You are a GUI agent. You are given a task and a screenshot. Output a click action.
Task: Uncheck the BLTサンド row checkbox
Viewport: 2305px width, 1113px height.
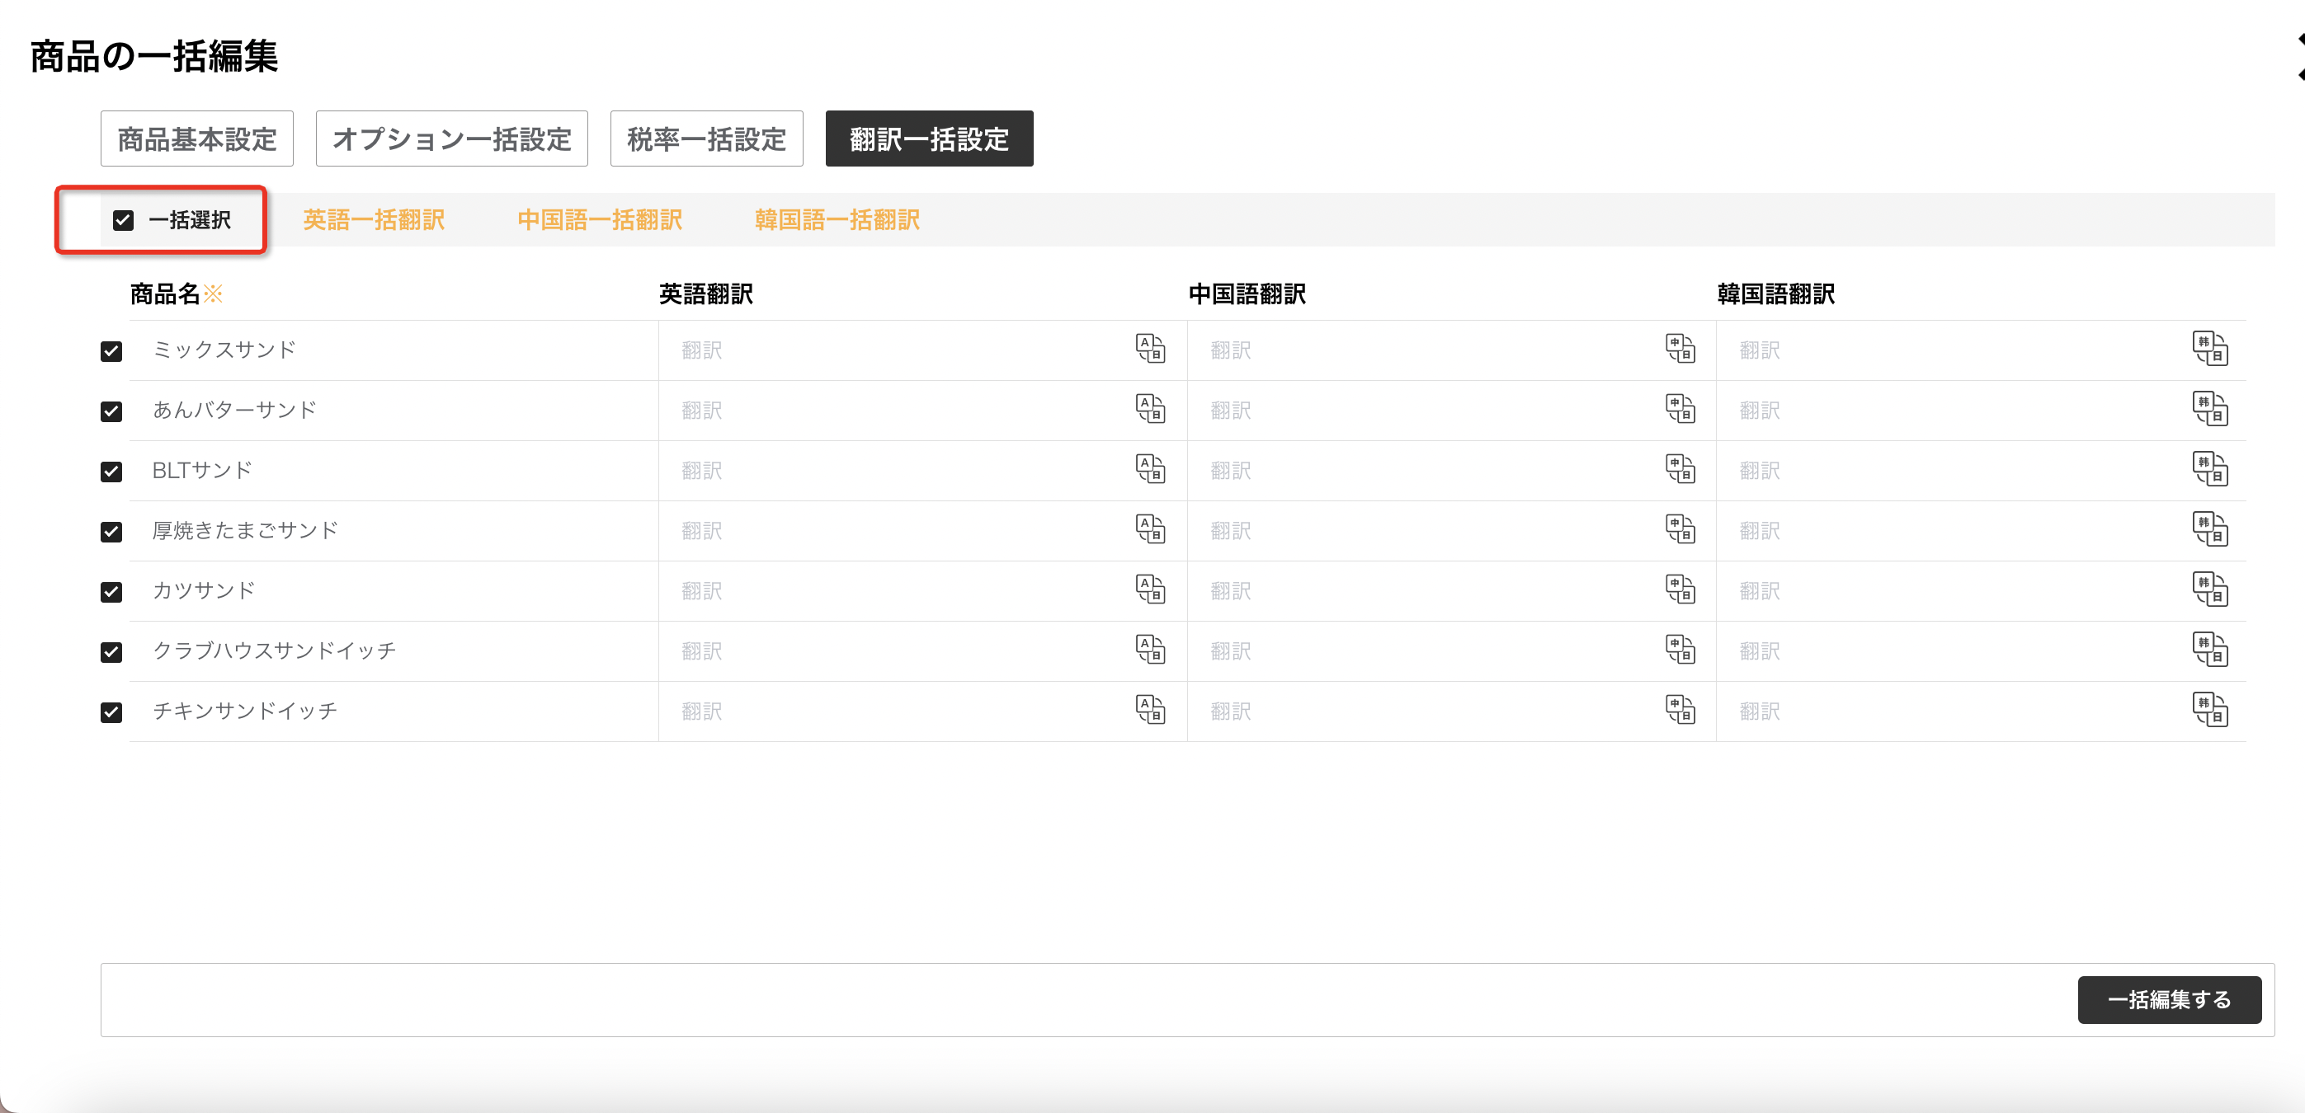click(x=111, y=471)
